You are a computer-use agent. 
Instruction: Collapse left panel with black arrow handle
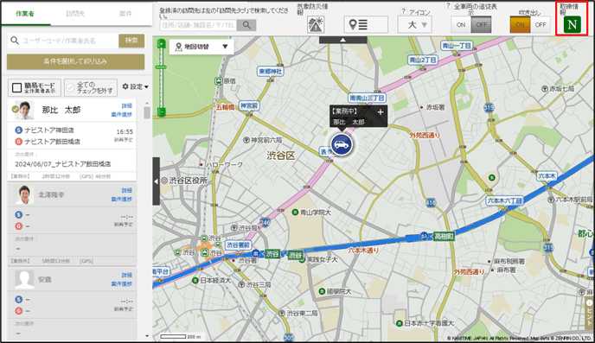(x=156, y=181)
